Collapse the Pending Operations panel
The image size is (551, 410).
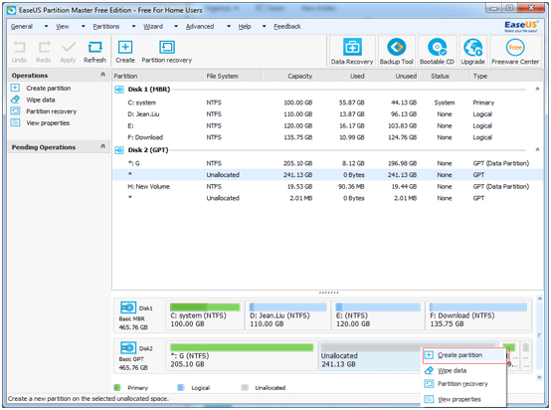pos(103,146)
